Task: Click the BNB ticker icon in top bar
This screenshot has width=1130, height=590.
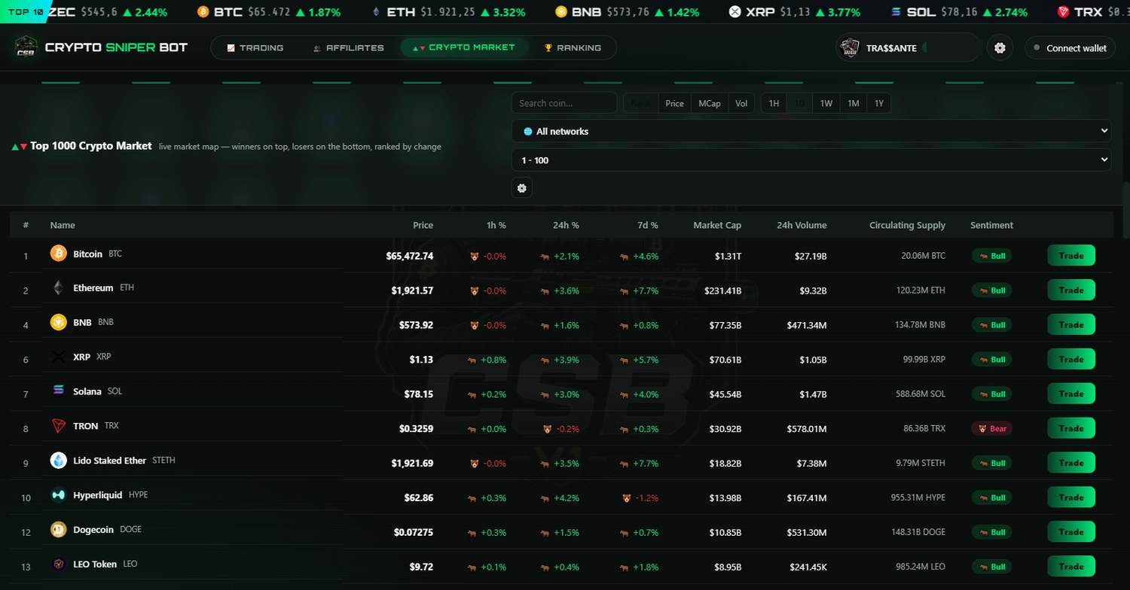Action: [561, 12]
